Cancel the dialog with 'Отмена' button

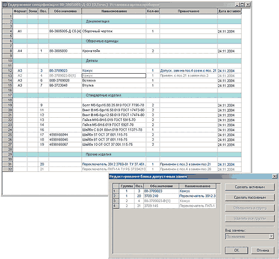(x=263, y=250)
